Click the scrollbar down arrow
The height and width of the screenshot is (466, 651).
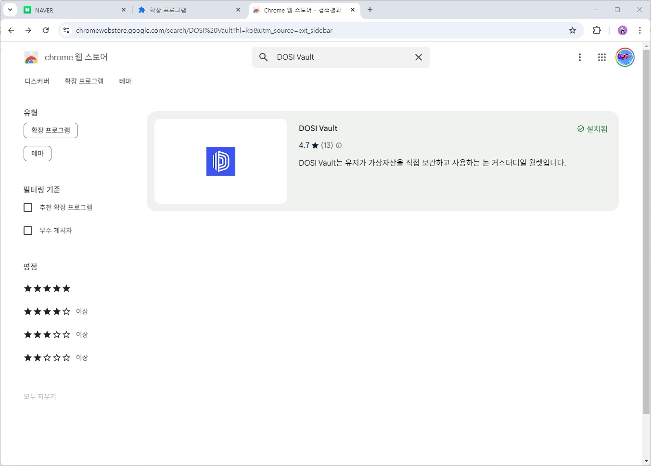click(646, 461)
